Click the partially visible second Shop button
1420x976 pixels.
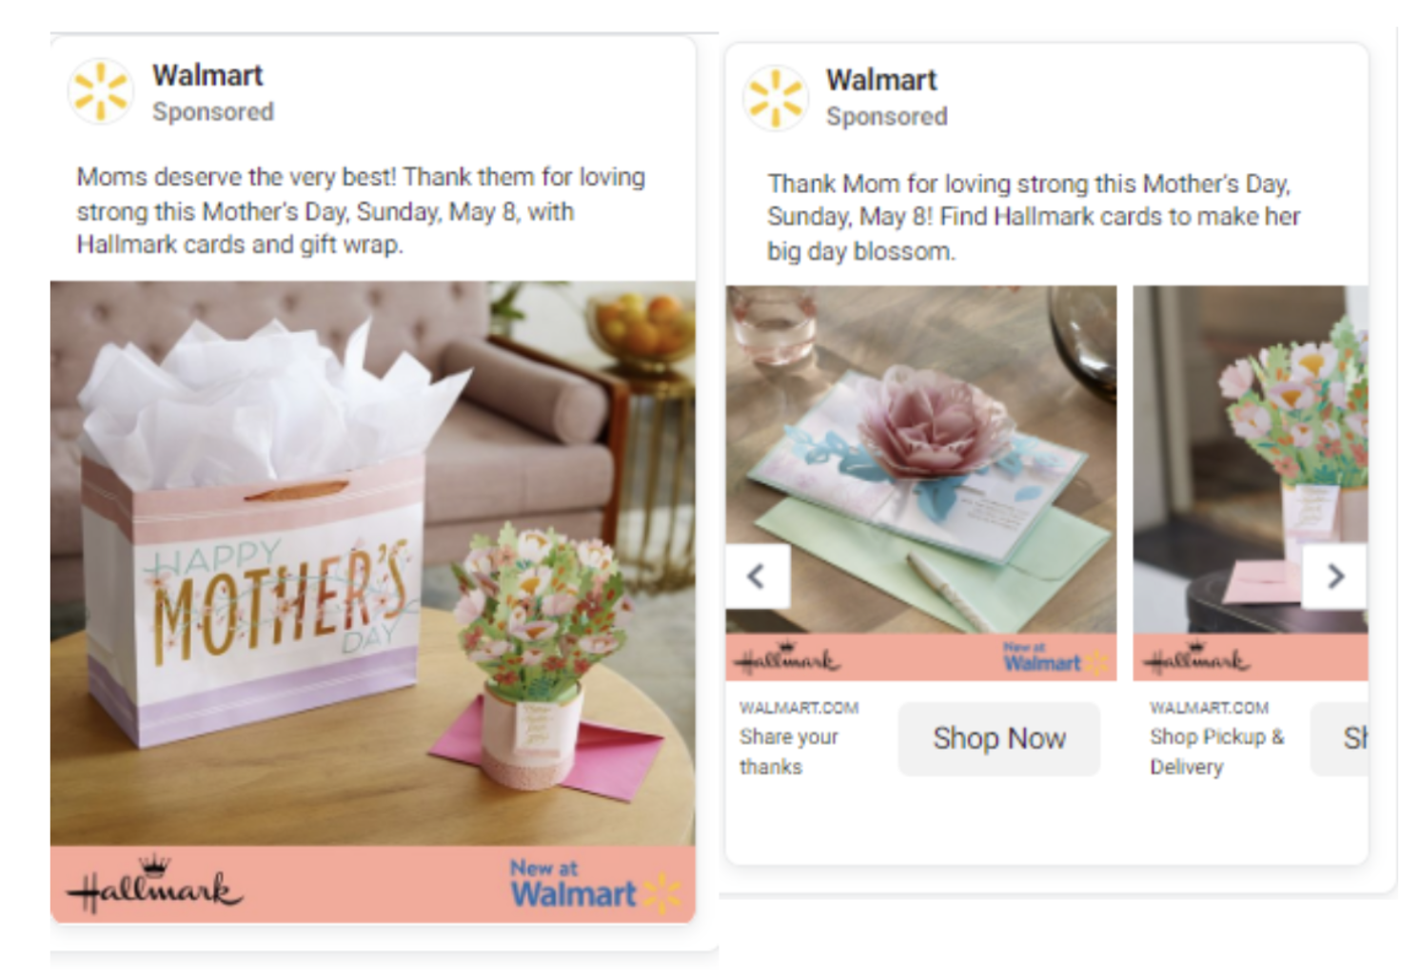click(1340, 738)
